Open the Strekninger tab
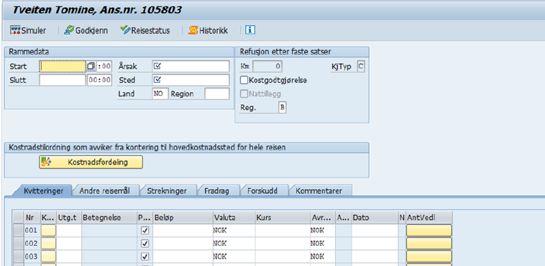The width and height of the screenshot is (545, 266). (x=167, y=191)
